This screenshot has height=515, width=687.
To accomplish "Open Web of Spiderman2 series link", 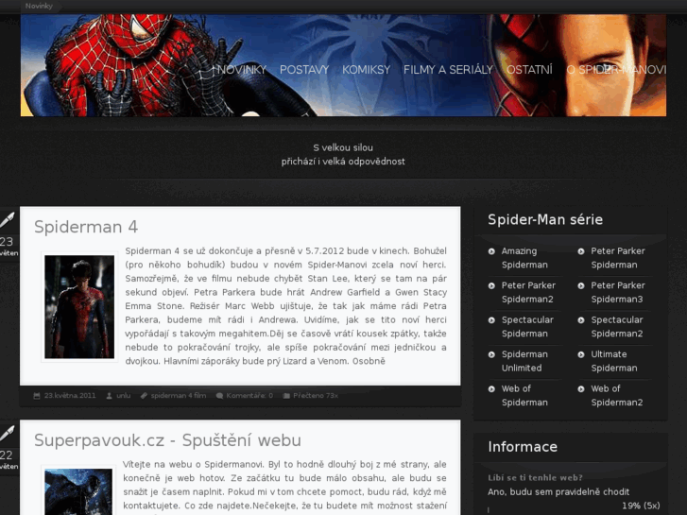I will coord(617,395).
